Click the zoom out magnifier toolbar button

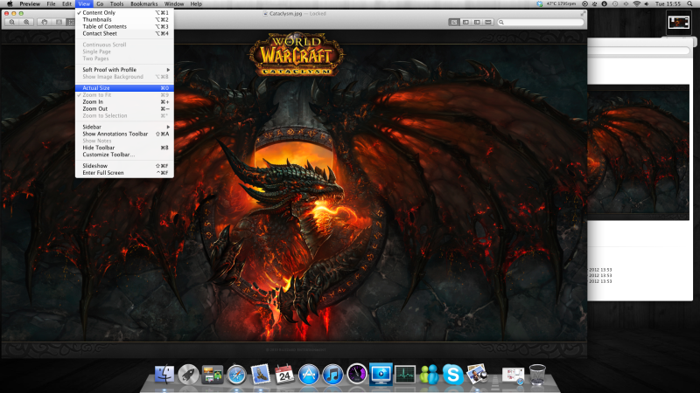pyautogui.click(x=12, y=22)
